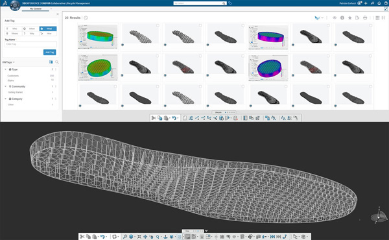Viewport: 389px width, 240px height.
Task: Tick checkbox on first wireframe insole thumbnail
Action: click(x=158, y=25)
